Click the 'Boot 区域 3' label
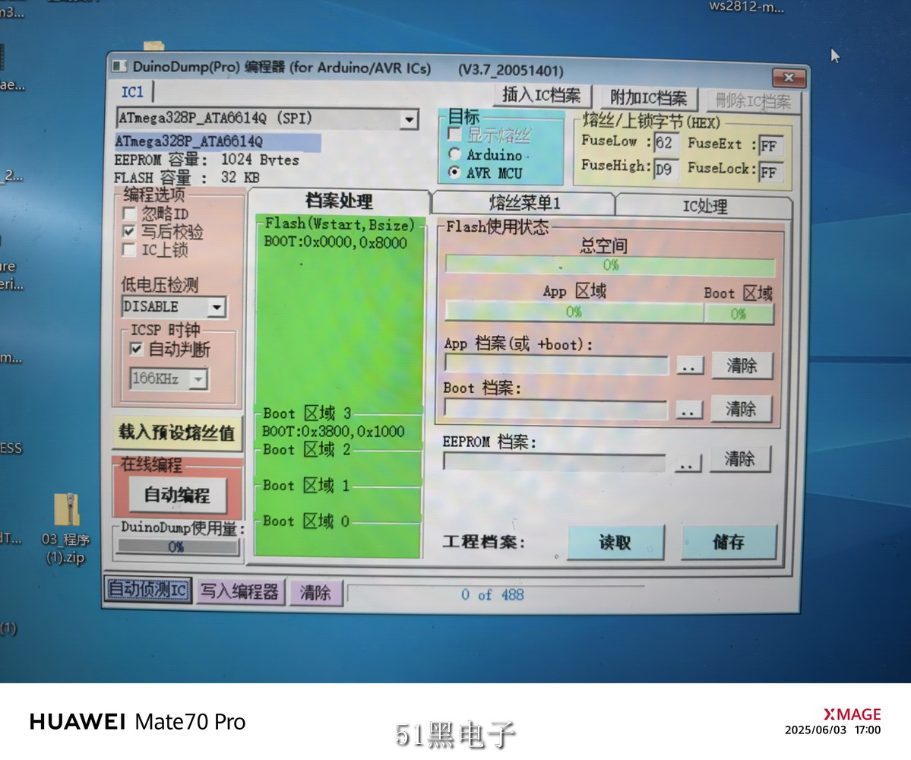 click(308, 413)
